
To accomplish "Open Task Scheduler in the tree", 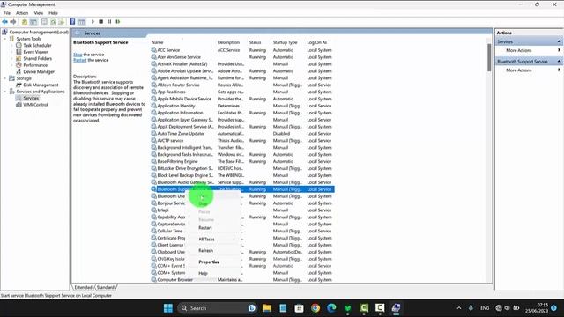I will coord(37,45).
